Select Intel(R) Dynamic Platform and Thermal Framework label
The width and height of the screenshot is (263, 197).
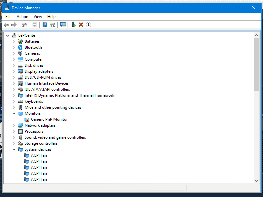[70, 95]
